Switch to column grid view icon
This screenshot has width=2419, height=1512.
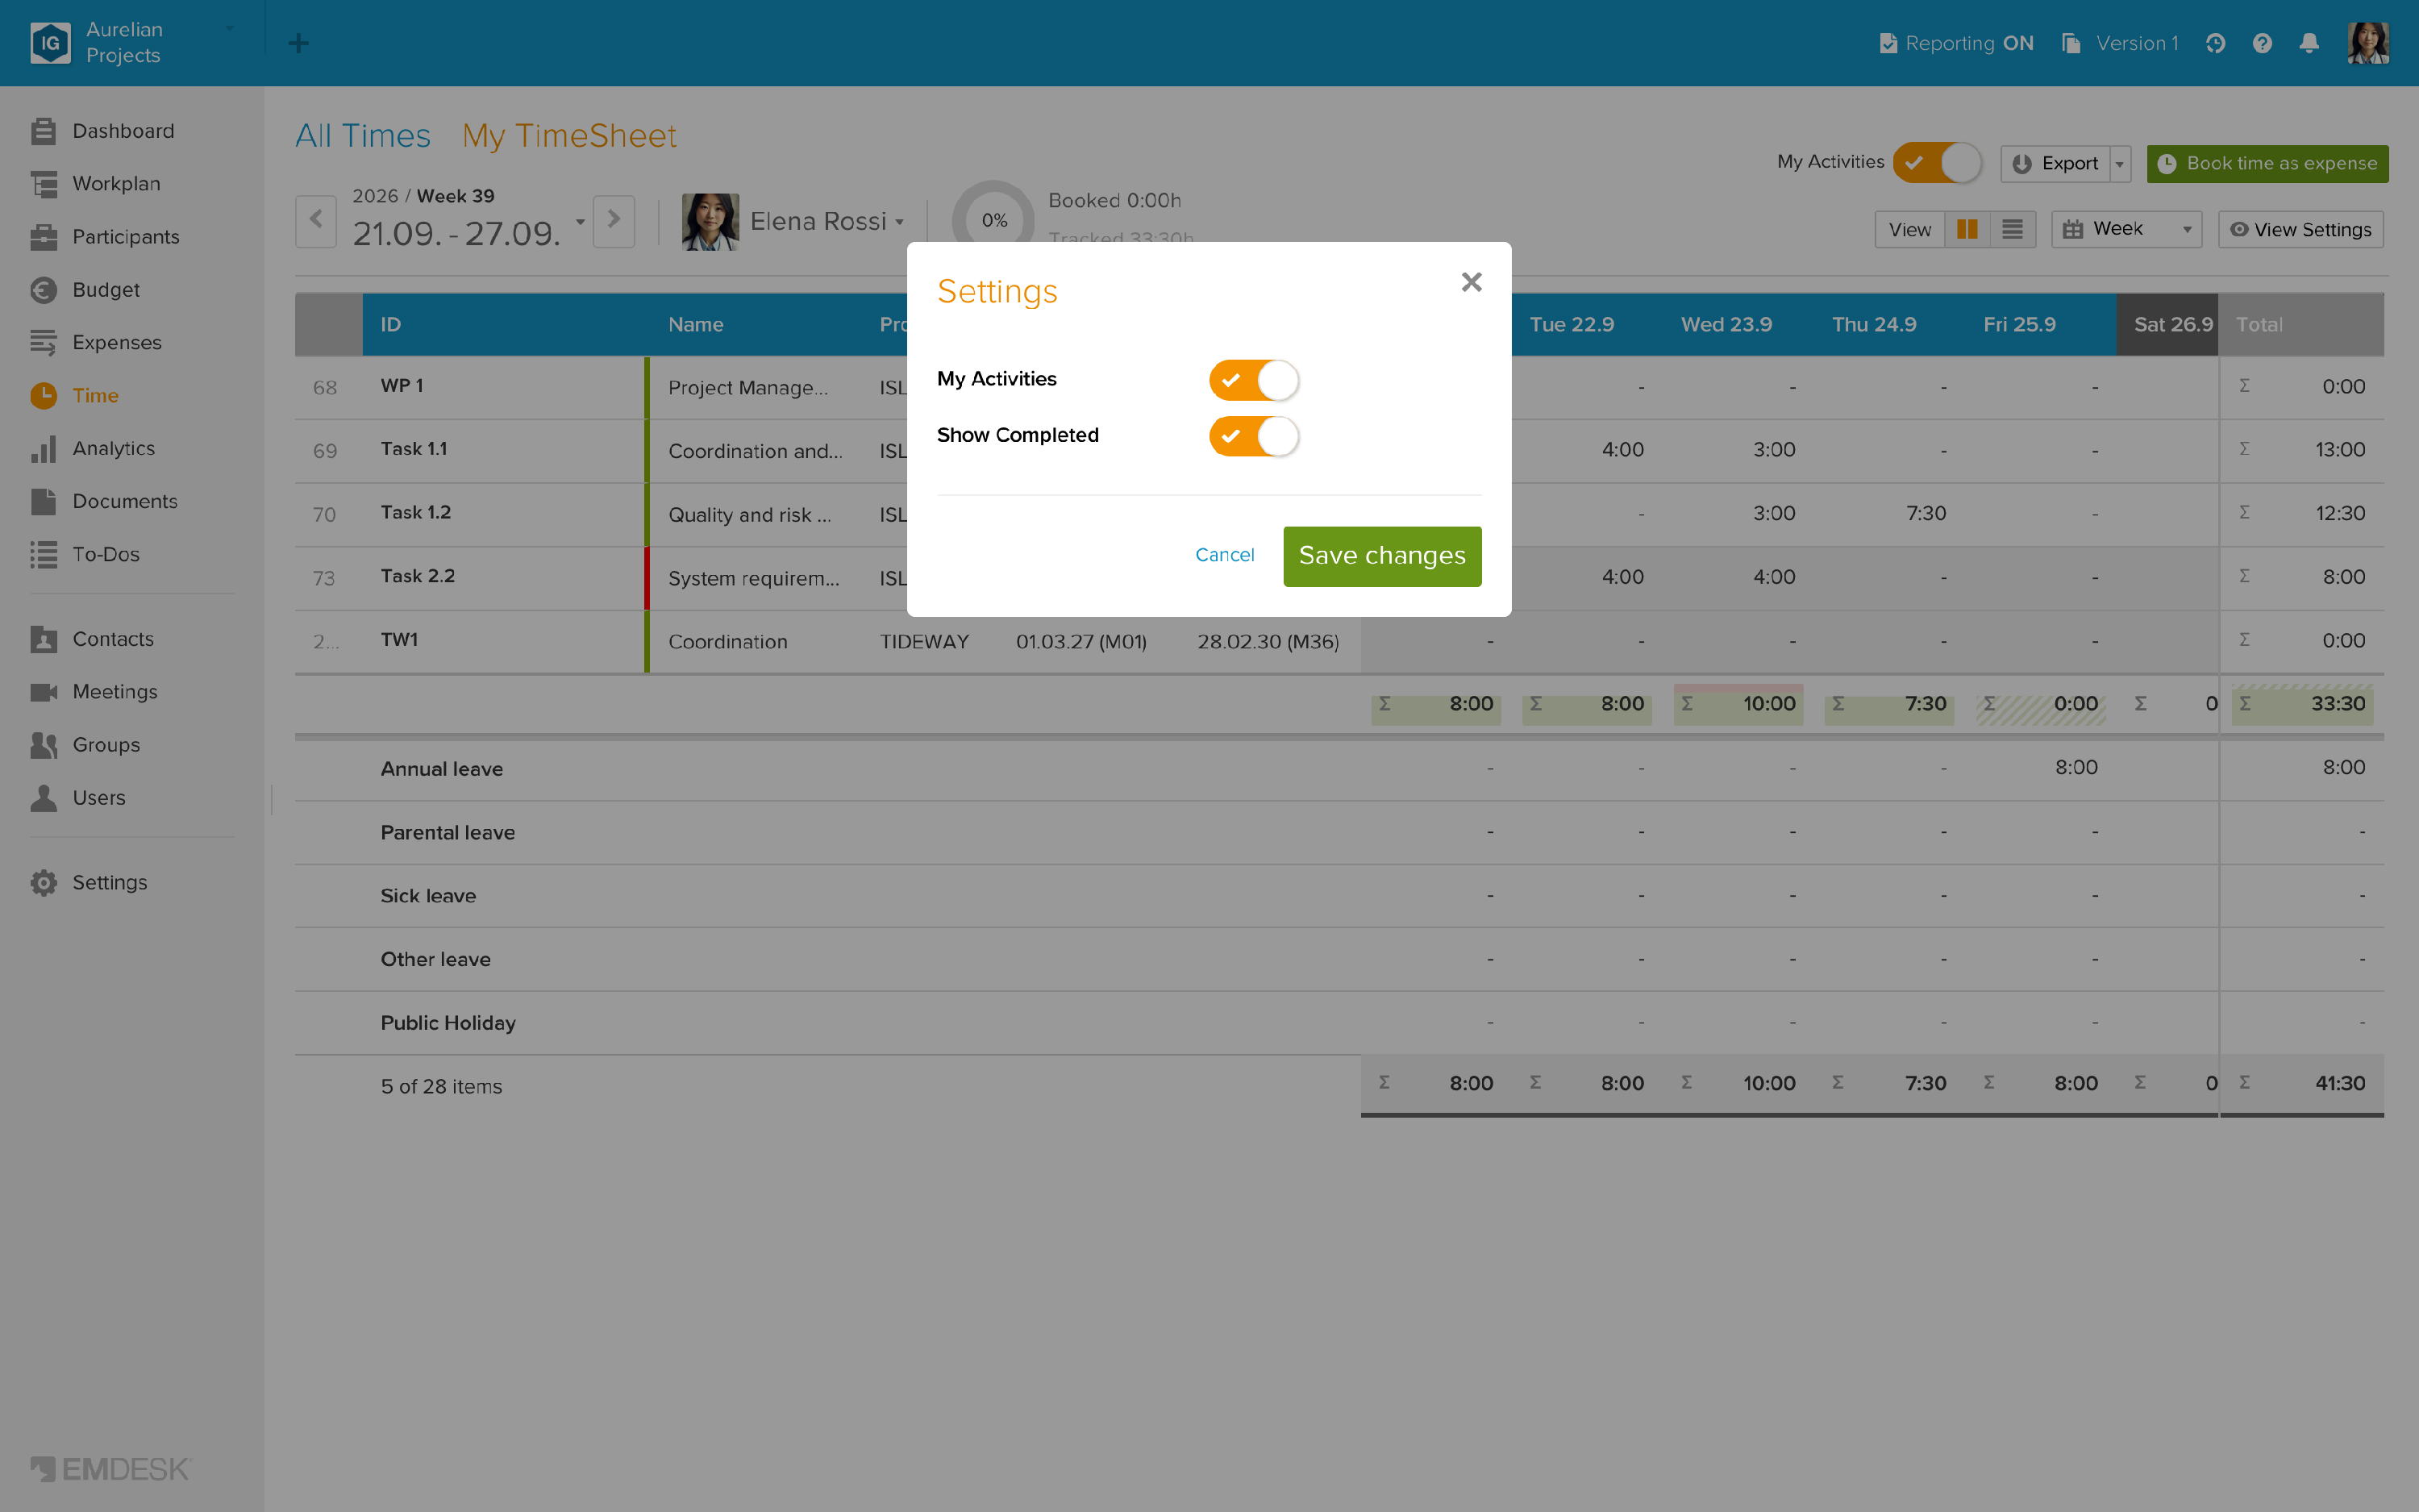1966,229
